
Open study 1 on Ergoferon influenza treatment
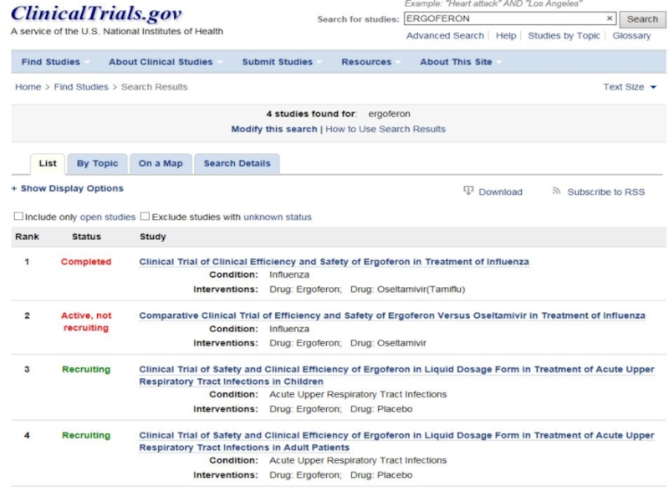[334, 262]
